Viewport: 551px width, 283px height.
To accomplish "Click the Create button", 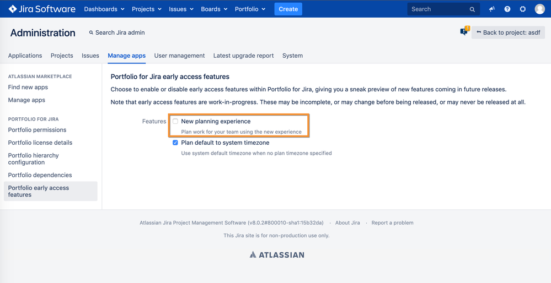I will coord(288,9).
